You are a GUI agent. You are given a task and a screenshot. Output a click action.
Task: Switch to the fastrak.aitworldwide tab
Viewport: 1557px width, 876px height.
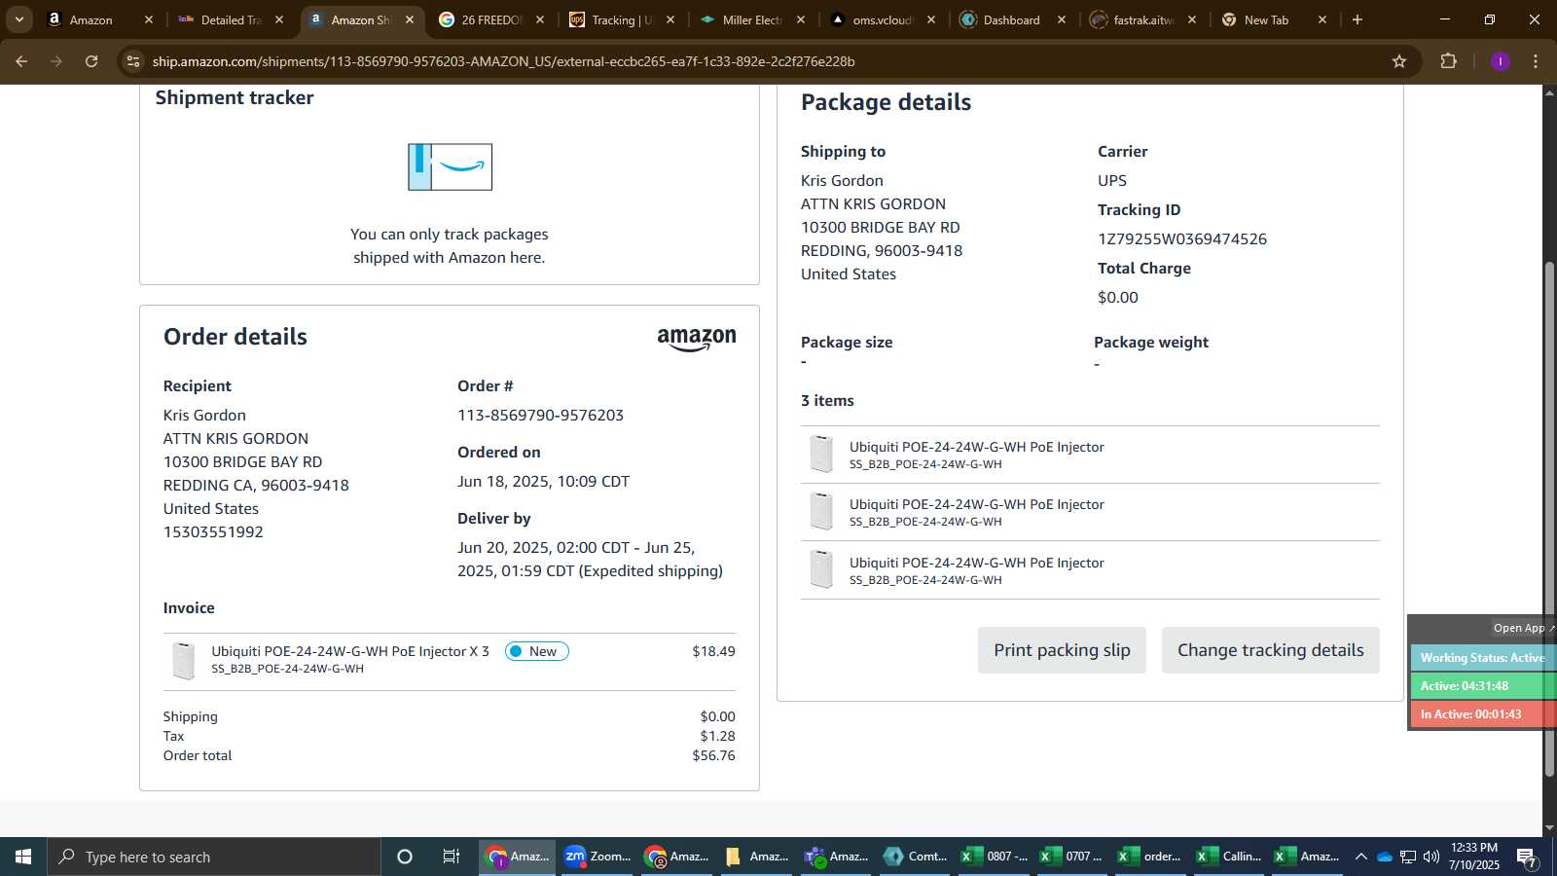(1143, 19)
